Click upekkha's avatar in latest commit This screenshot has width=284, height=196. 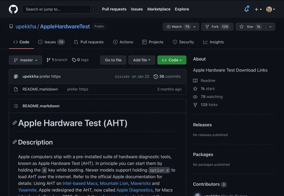coord(16,77)
